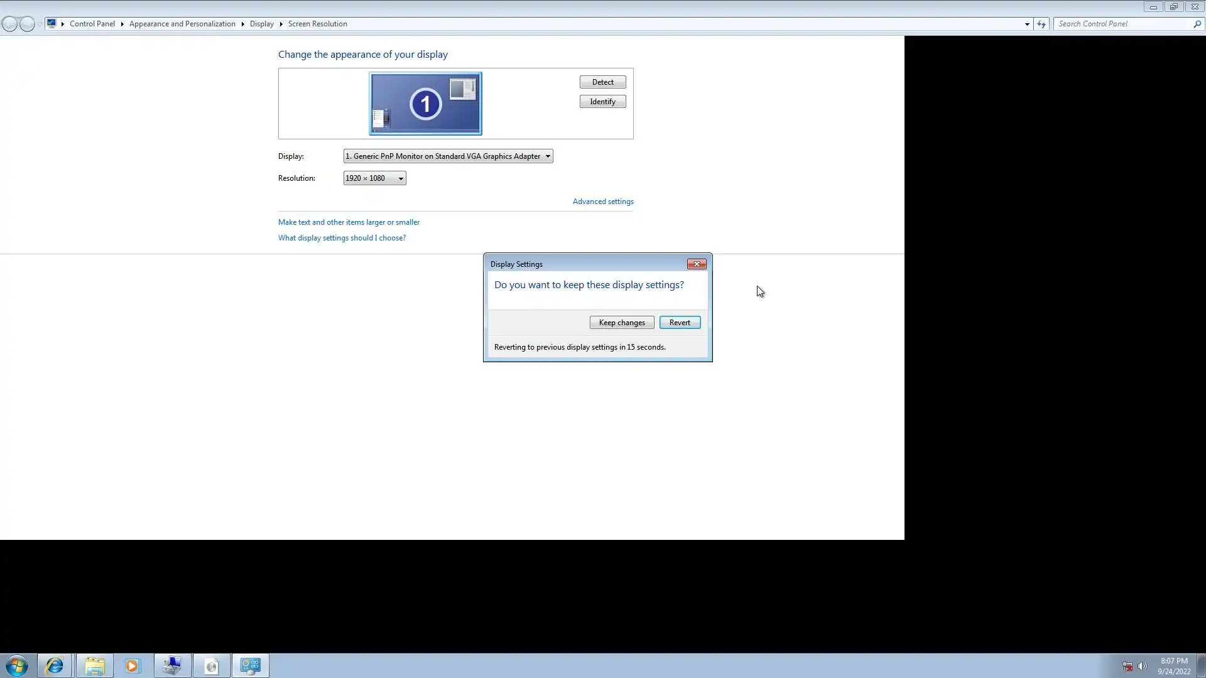Open the Advanced settings link

click(x=602, y=202)
